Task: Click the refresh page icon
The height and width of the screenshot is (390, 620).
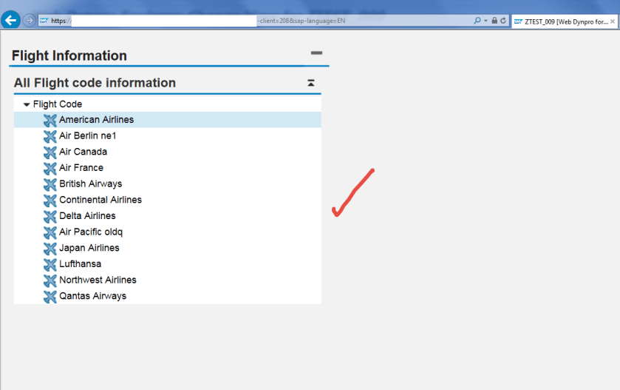Action: [503, 20]
